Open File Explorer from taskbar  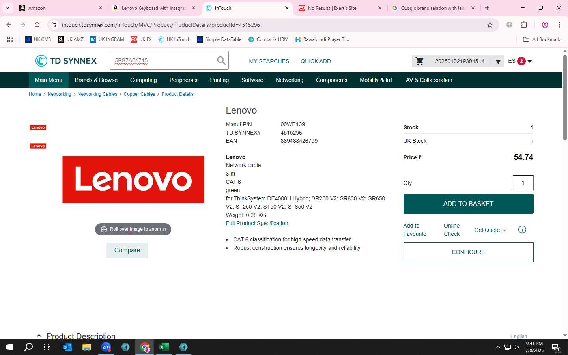pyautogui.click(x=87, y=347)
